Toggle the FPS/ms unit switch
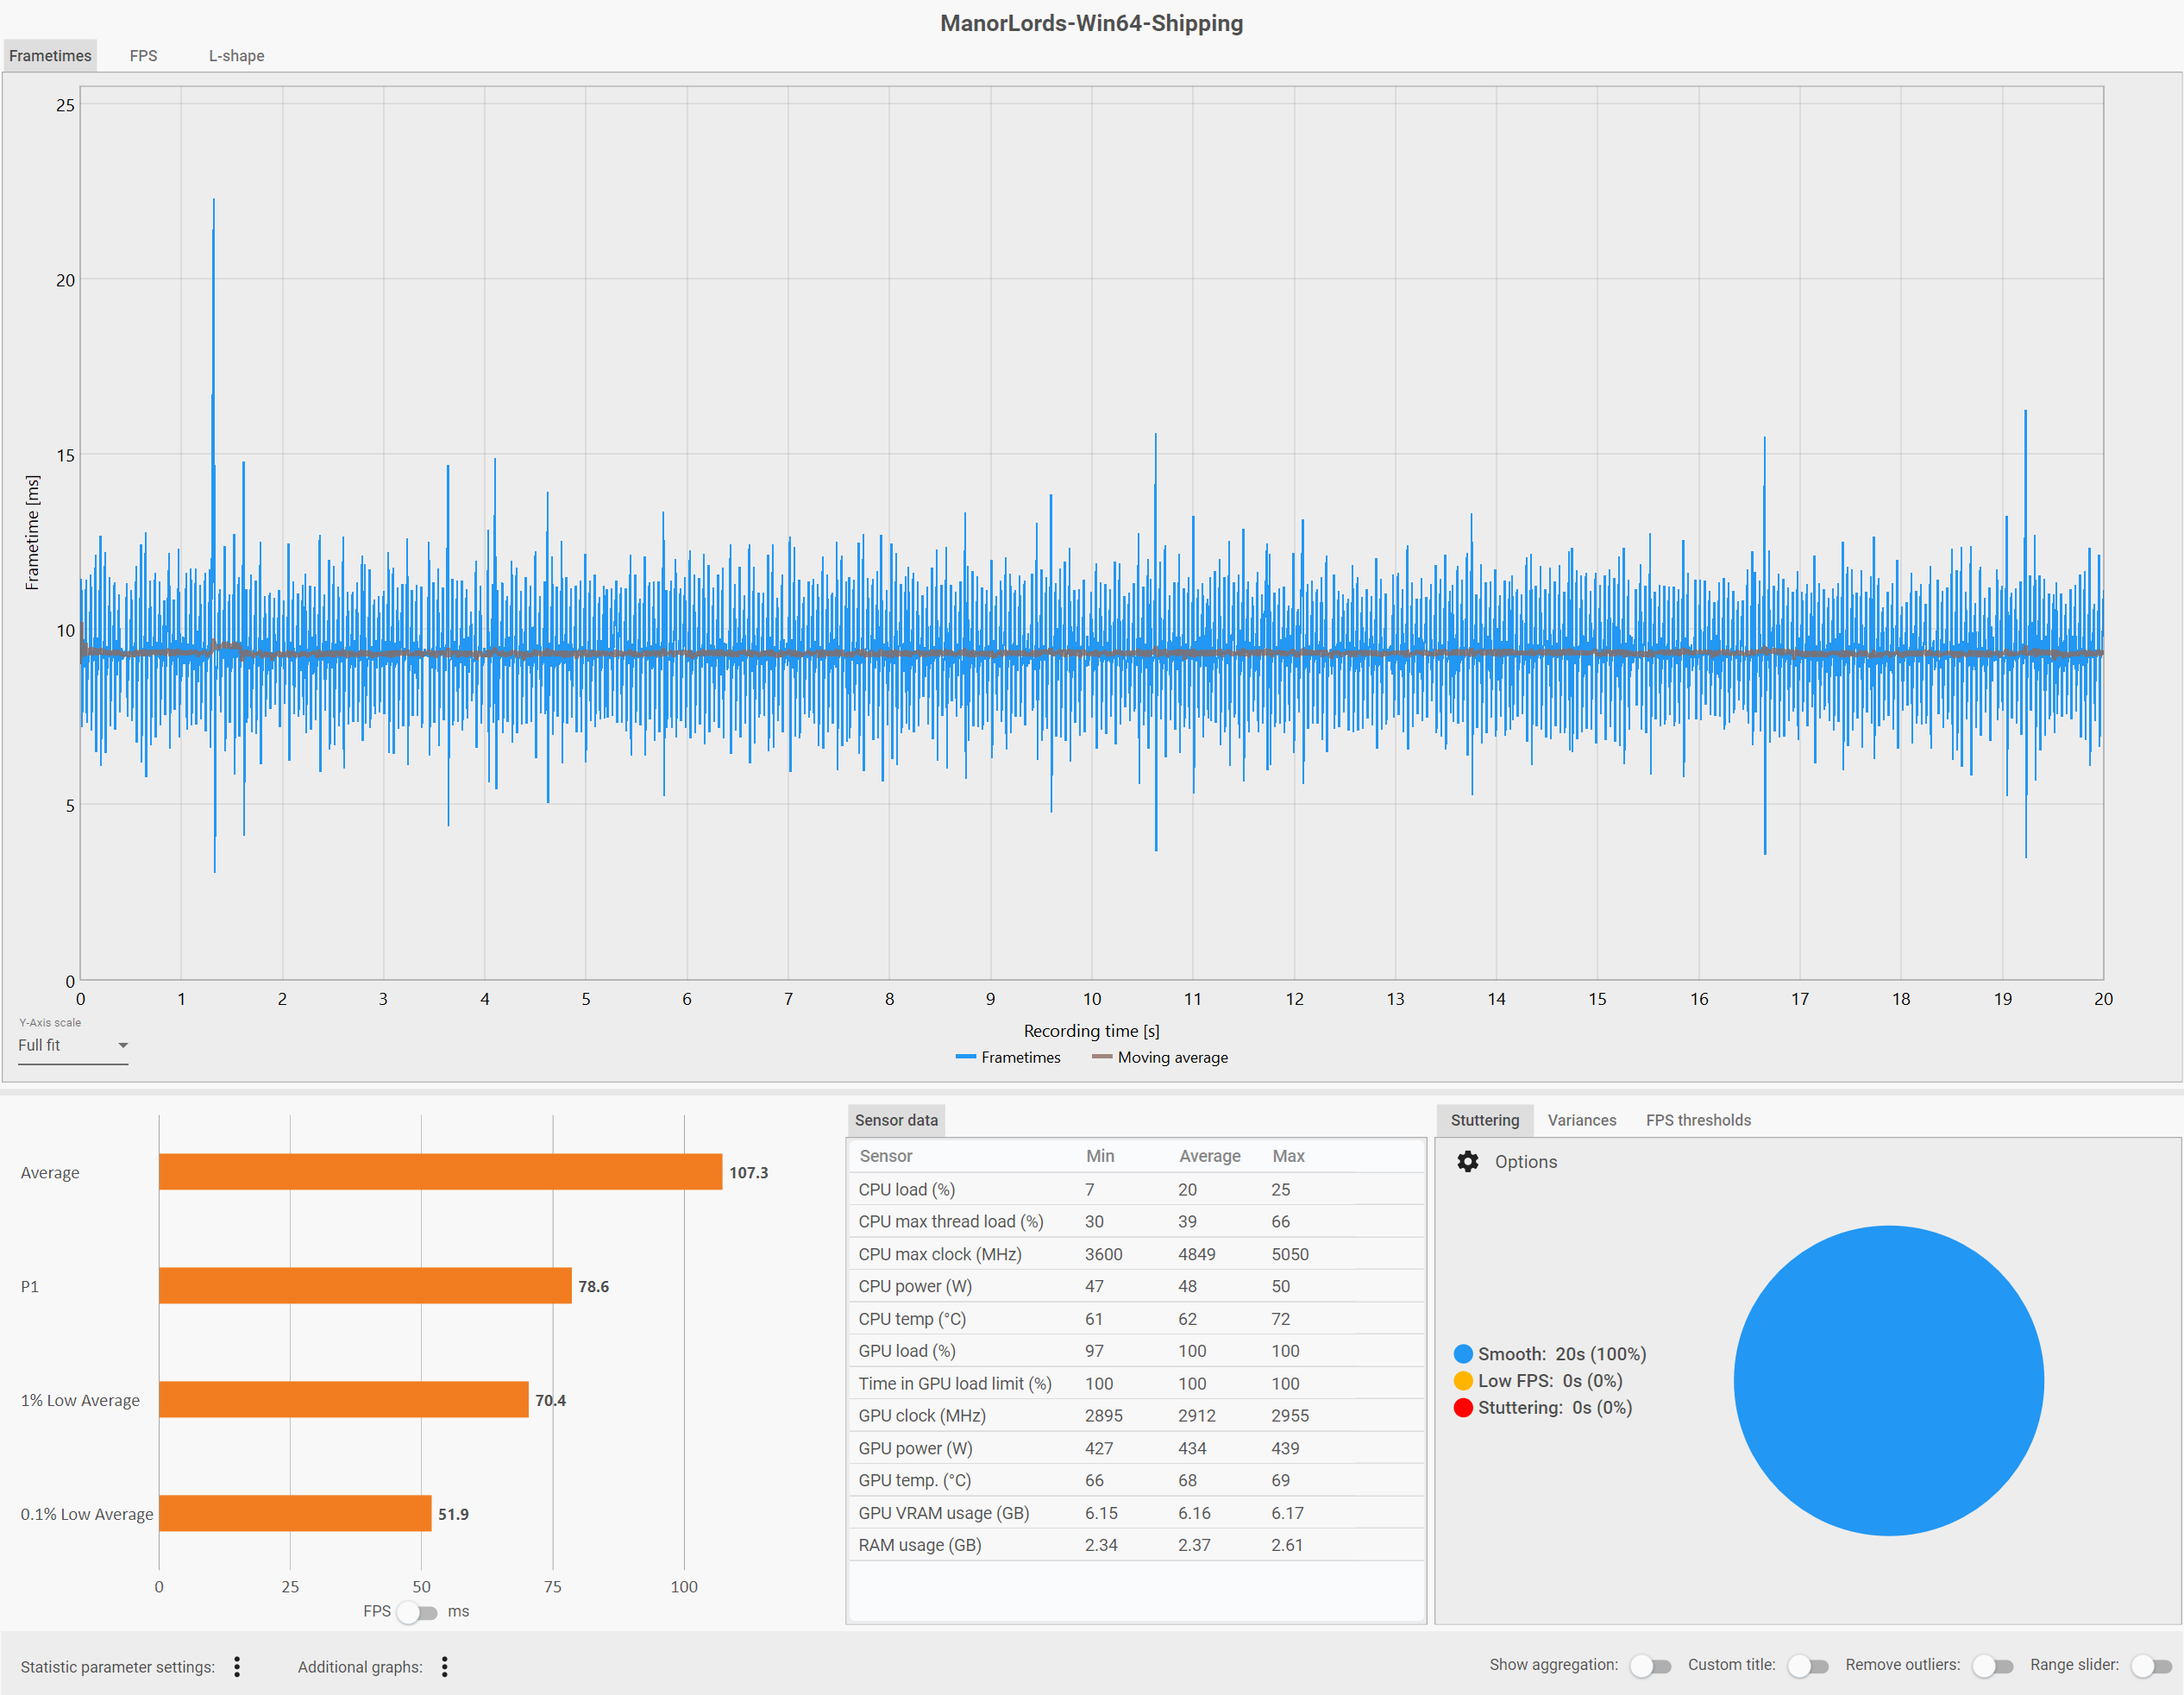The width and height of the screenshot is (2184, 1695). point(417,1612)
